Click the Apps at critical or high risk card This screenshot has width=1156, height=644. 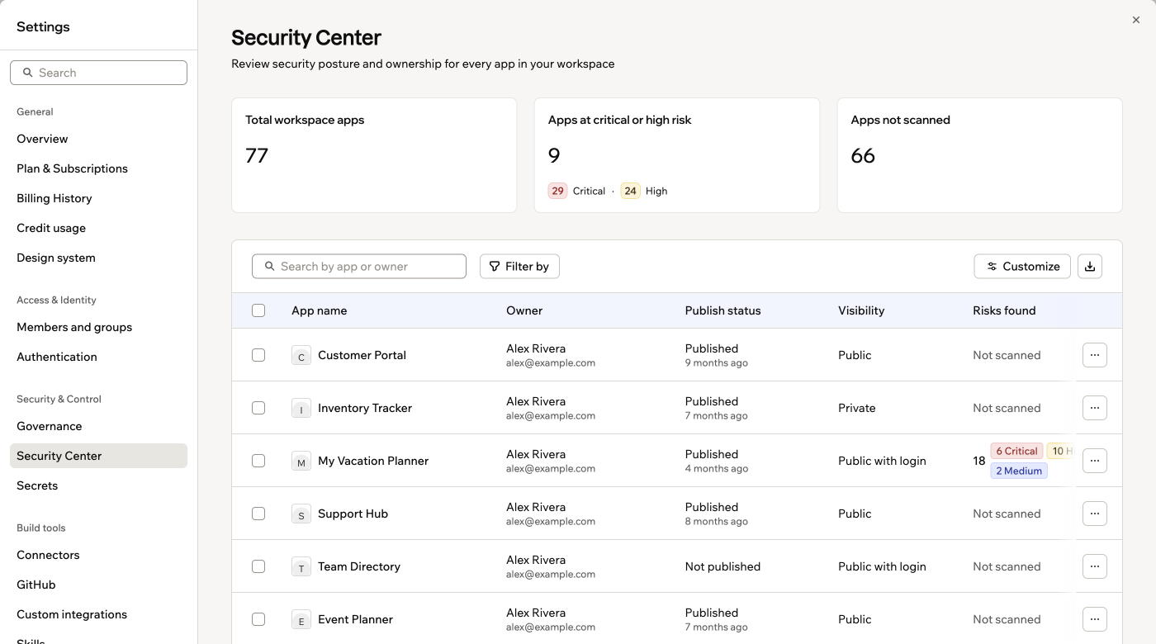(x=677, y=155)
